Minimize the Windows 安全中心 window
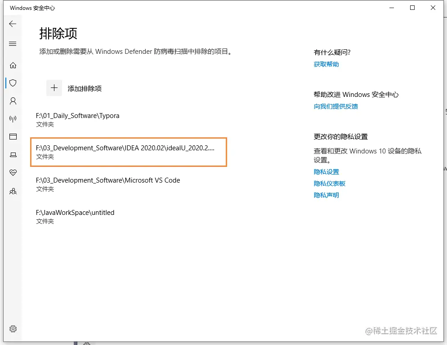Viewport: 447px width, 345px height. pos(392,8)
